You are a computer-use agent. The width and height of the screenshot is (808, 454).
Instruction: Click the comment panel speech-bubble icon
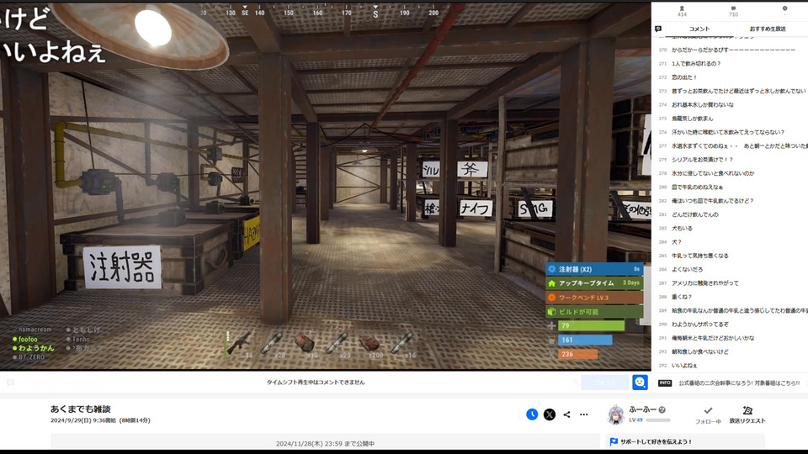click(658, 29)
